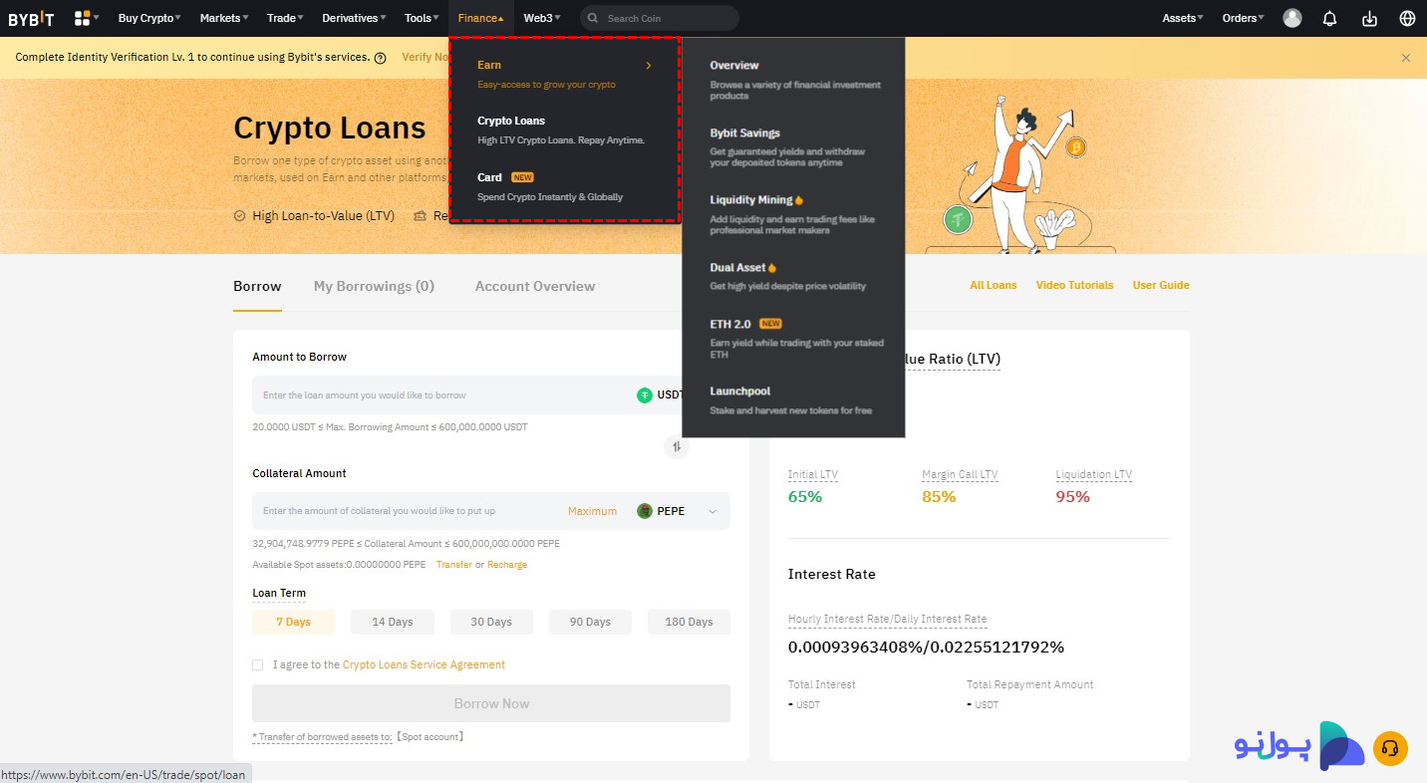Screen dimensions: 1427x783
Task: Open the Video Tutorials link
Action: pyautogui.click(x=1074, y=285)
